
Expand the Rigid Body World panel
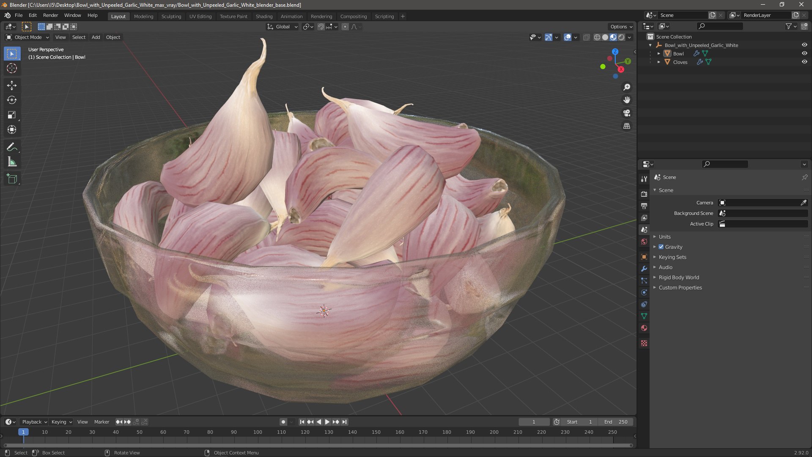(679, 278)
